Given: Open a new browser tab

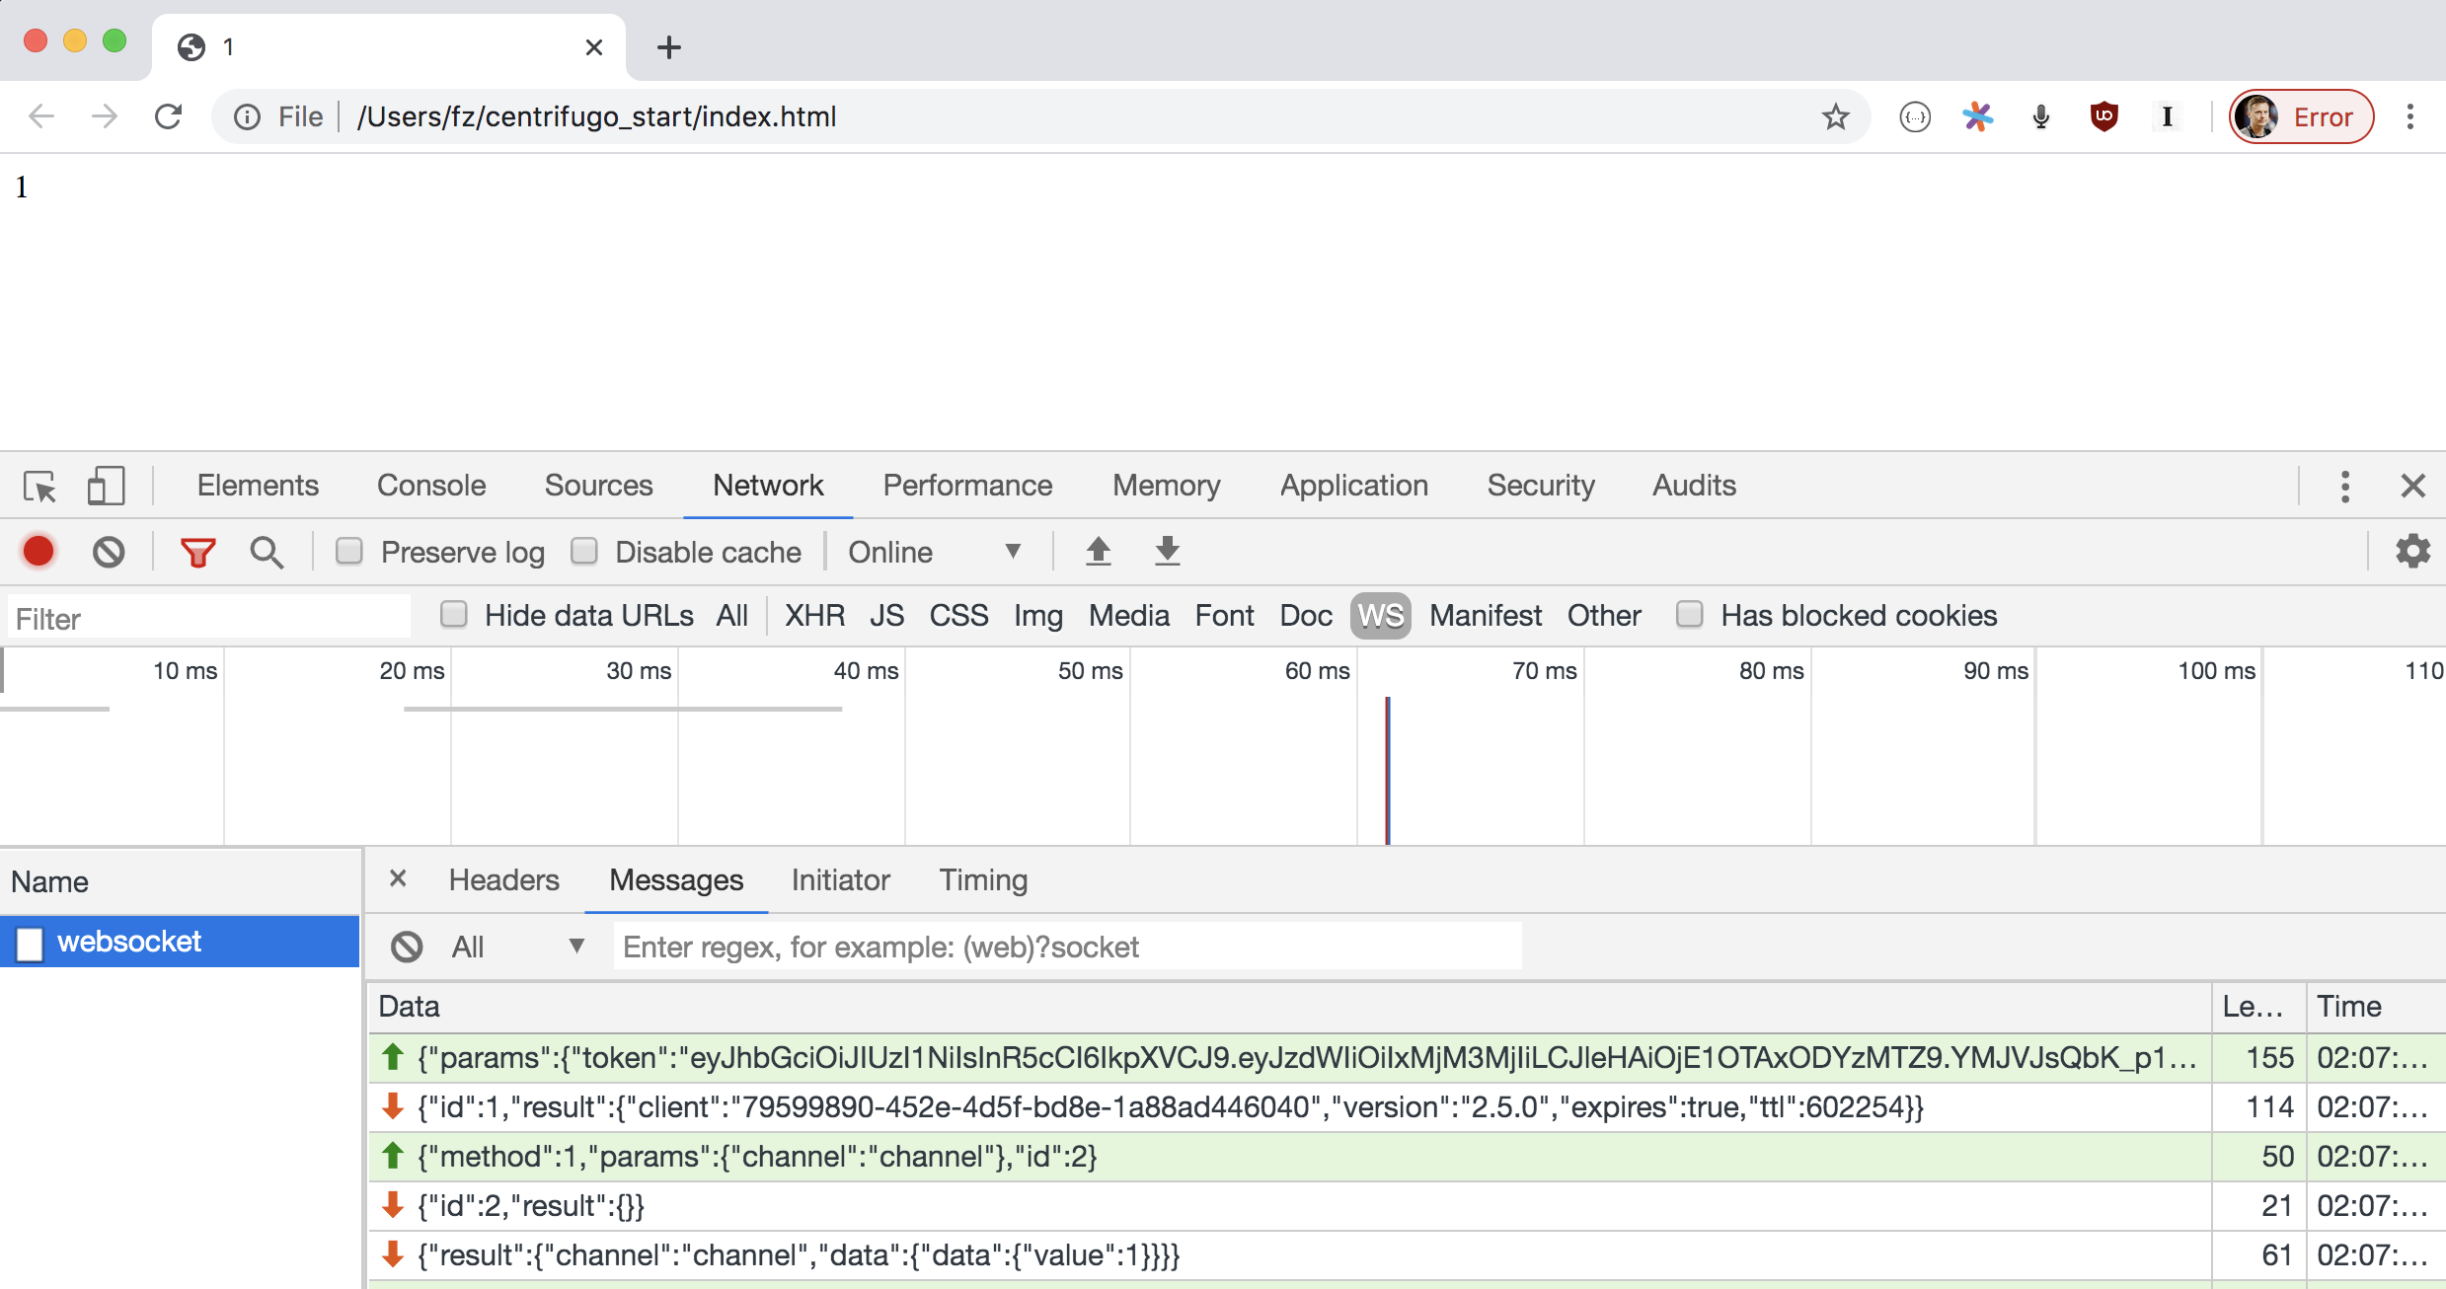Looking at the screenshot, I should pos(668,46).
